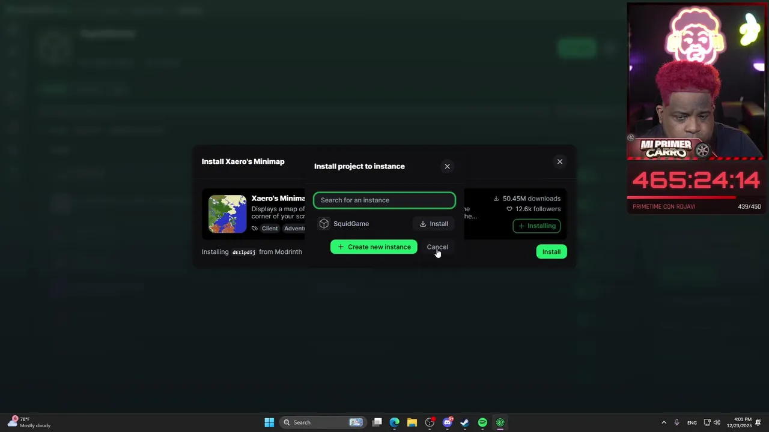Show hidden system tray icons
769x432 pixels.
click(x=664, y=422)
